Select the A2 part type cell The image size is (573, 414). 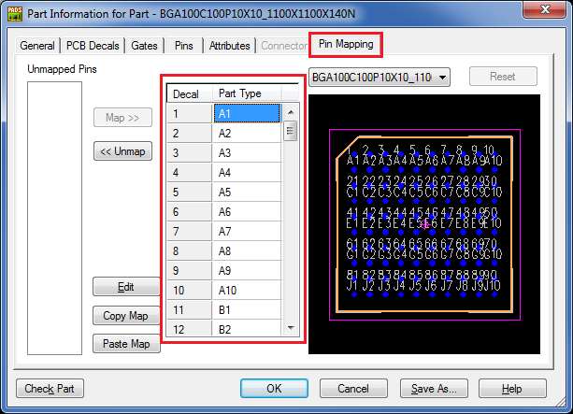tap(247, 134)
